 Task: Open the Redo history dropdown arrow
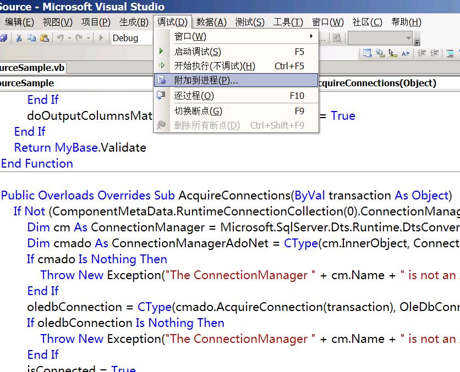point(88,38)
